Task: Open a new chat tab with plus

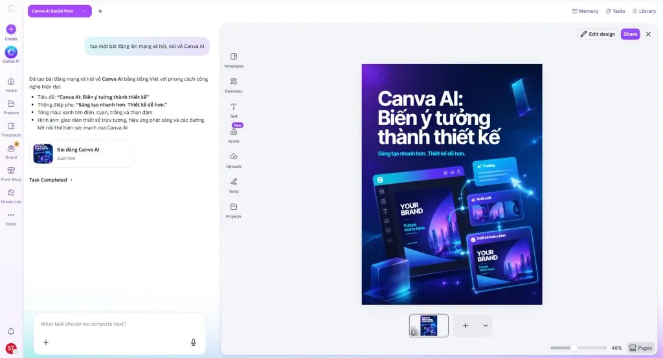Action: point(100,11)
